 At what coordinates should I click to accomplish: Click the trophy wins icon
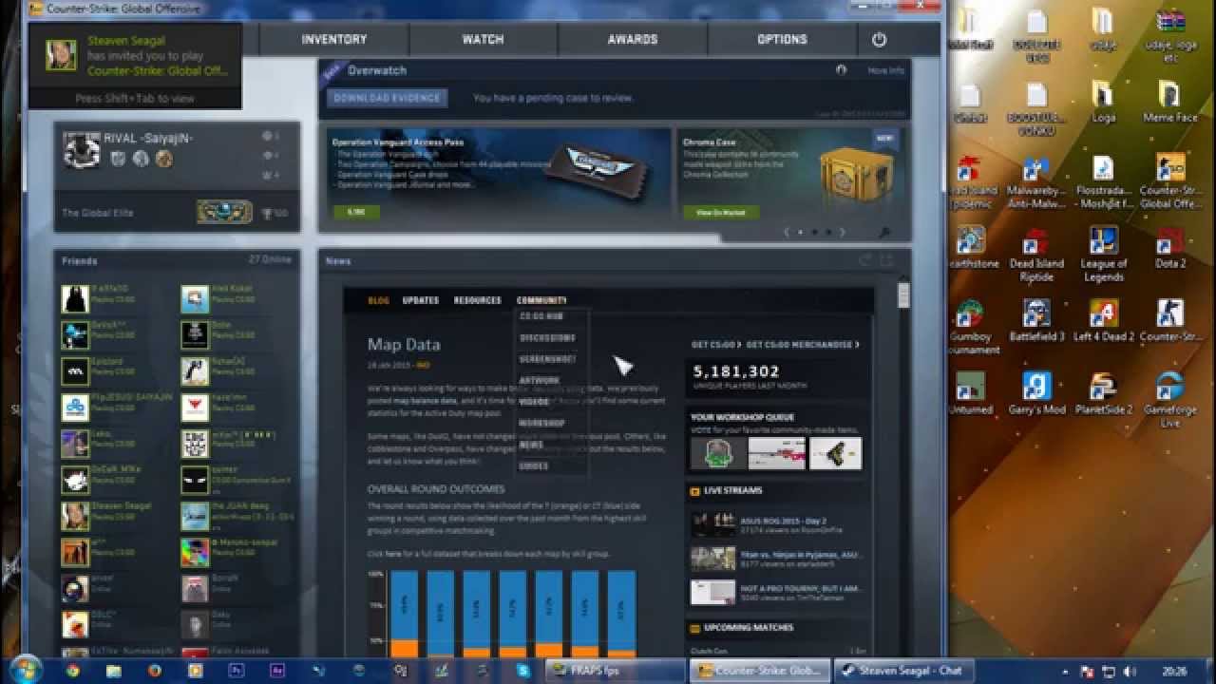[265, 213]
